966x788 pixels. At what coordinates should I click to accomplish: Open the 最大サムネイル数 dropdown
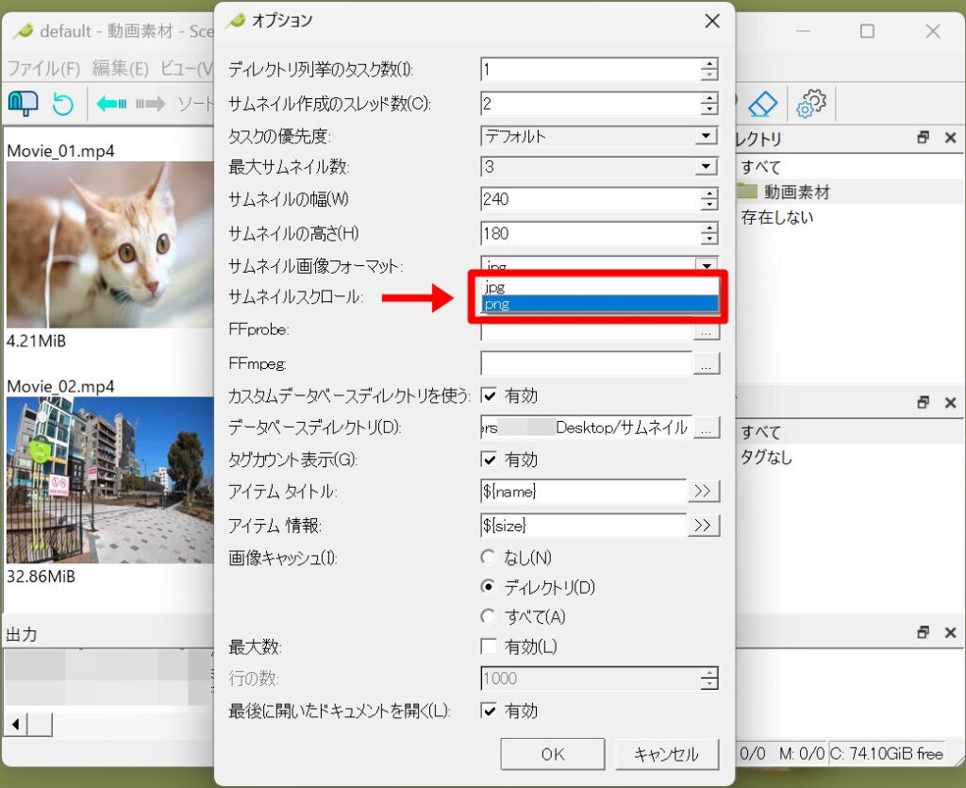(706, 167)
